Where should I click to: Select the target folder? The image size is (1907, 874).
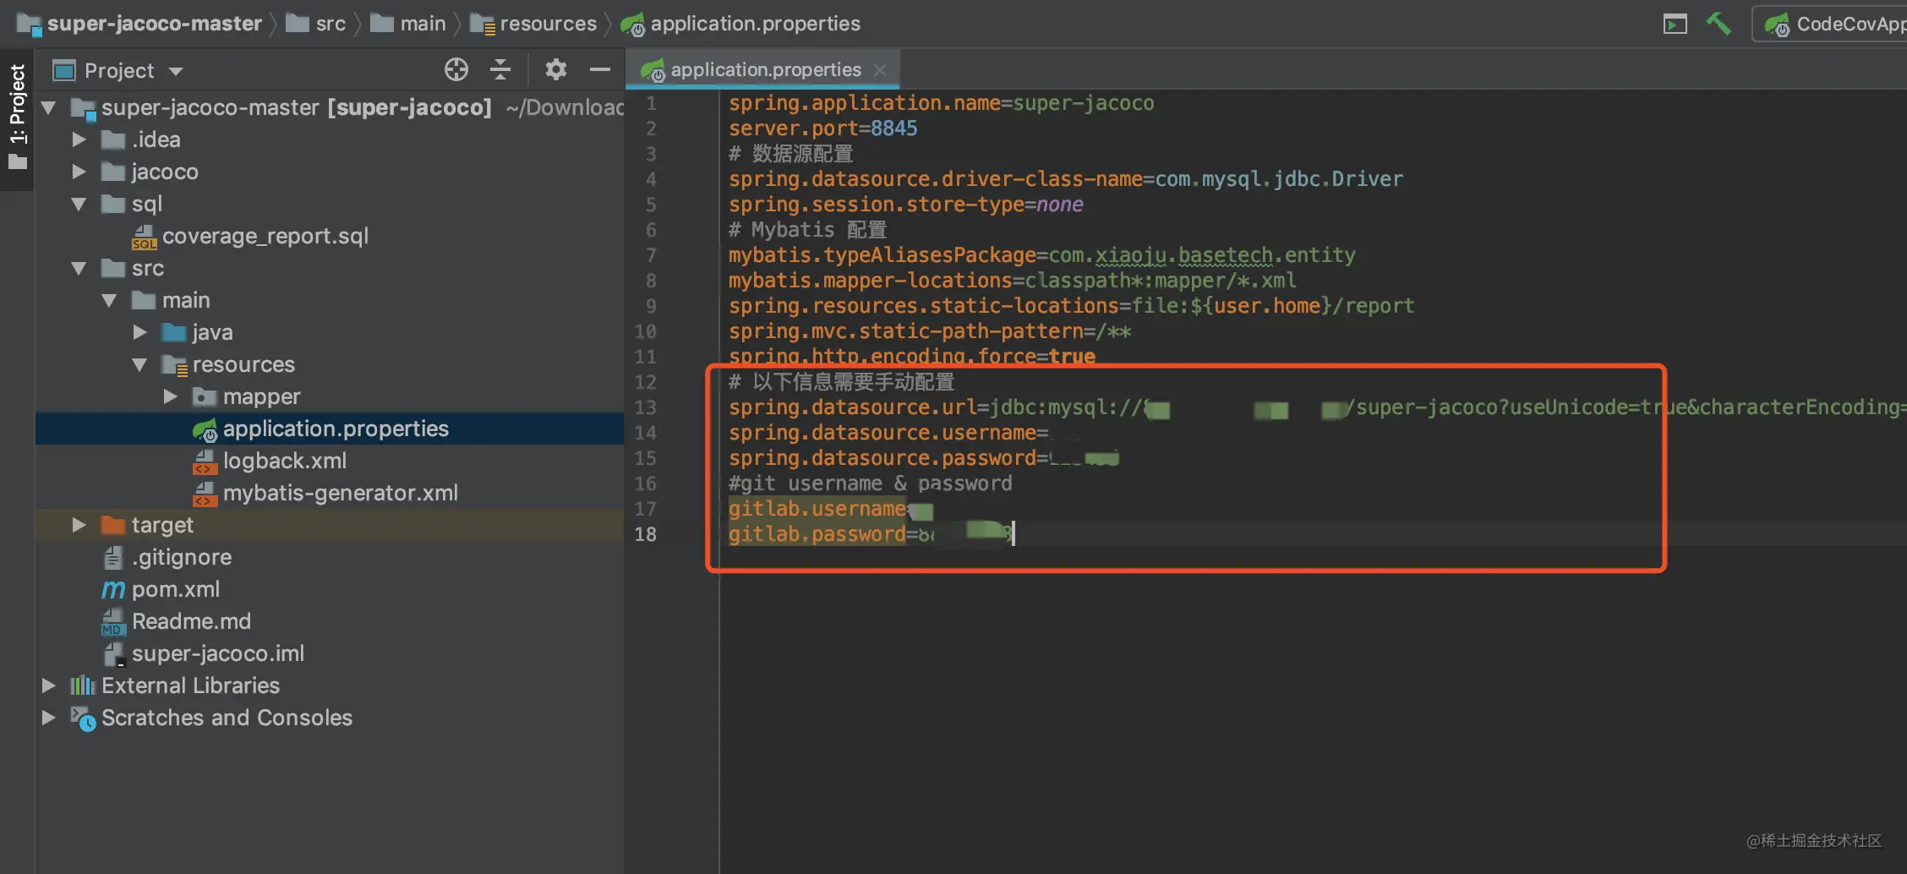(x=147, y=525)
